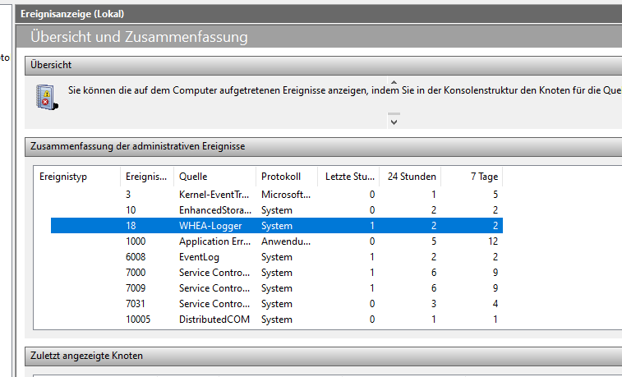Click the Übersicht und Zusammenfassung heading

pos(139,36)
